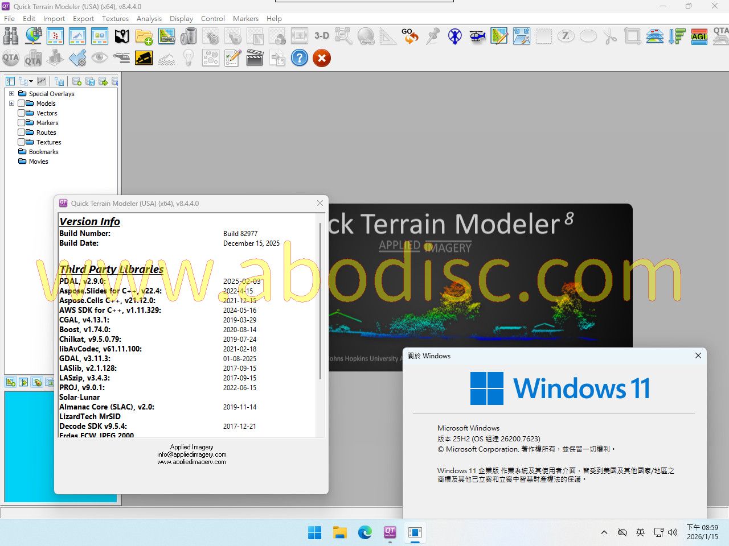729x546 pixels.
Task: Check the Vectors checkbox in tree
Action: pyautogui.click(x=21, y=113)
